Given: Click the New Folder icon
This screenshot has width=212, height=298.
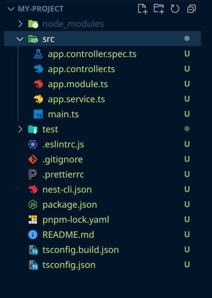Looking at the screenshot, I should click(x=159, y=9).
